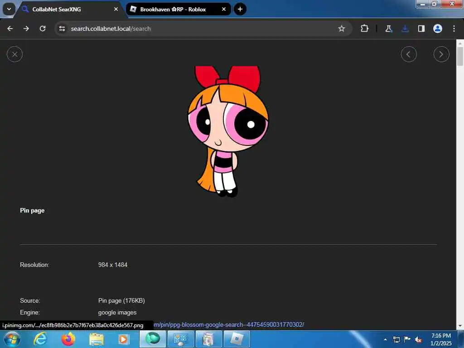The width and height of the screenshot is (464, 348).
Task: Show browser downloads
Action: point(405,29)
